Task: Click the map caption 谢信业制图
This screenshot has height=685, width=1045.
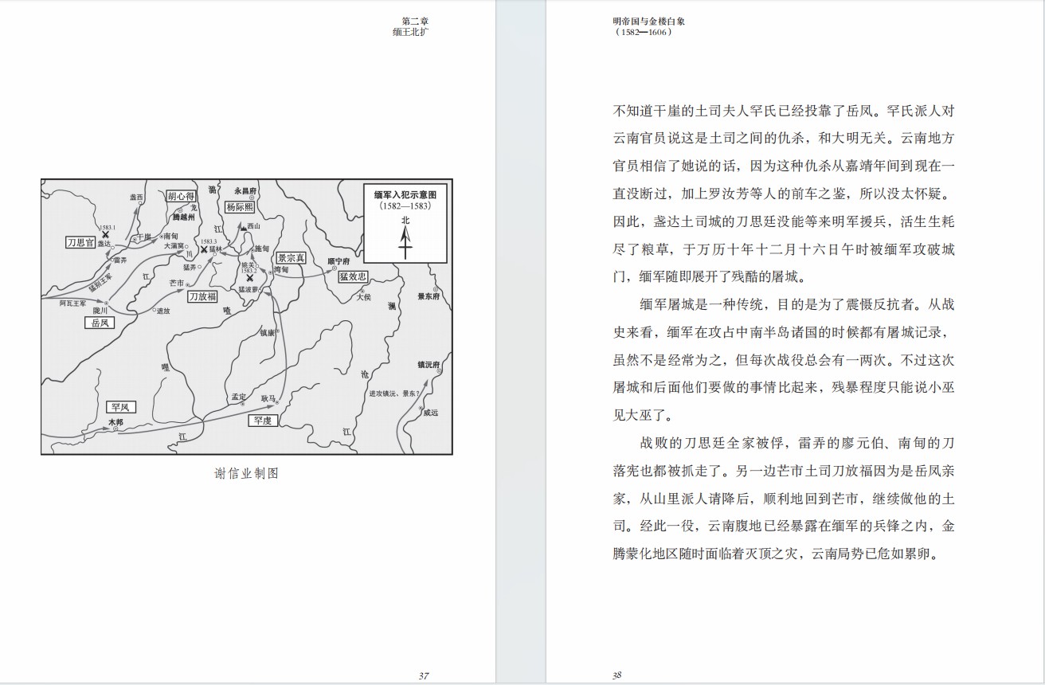Action: 246,473
